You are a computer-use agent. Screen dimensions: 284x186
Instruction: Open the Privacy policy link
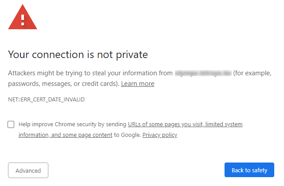[160, 135]
